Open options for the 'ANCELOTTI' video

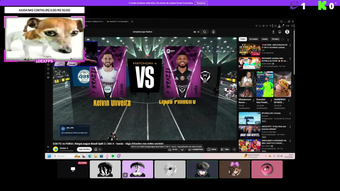(x=290, y=127)
